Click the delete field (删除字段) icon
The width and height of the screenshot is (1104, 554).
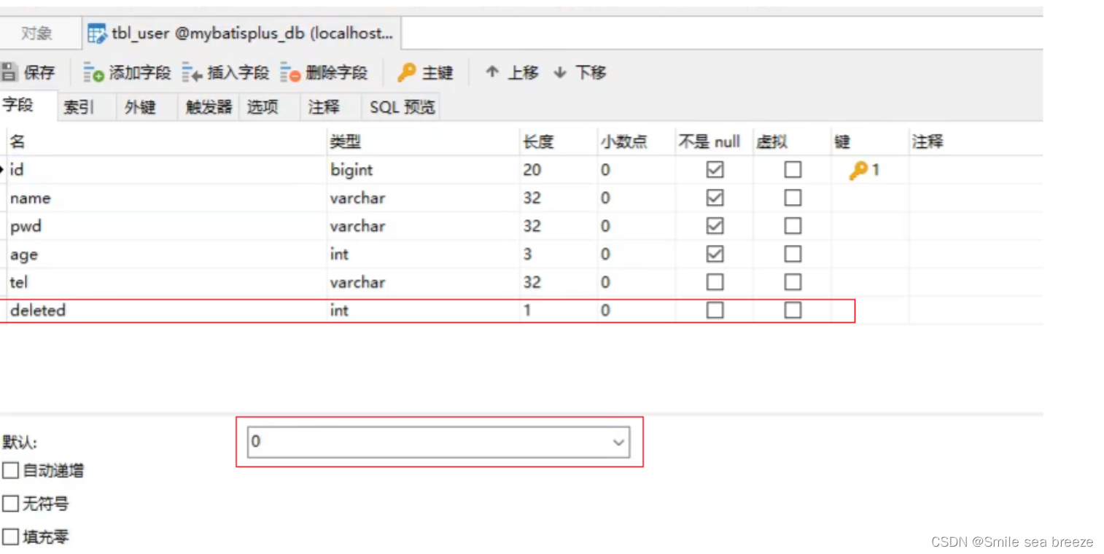291,72
